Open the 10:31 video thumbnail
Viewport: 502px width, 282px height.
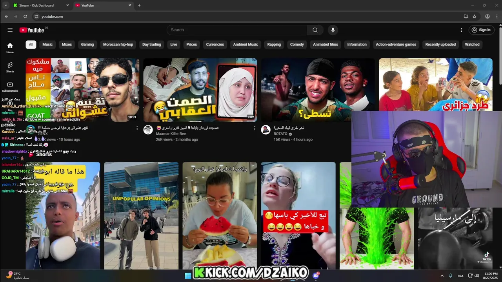(82, 90)
